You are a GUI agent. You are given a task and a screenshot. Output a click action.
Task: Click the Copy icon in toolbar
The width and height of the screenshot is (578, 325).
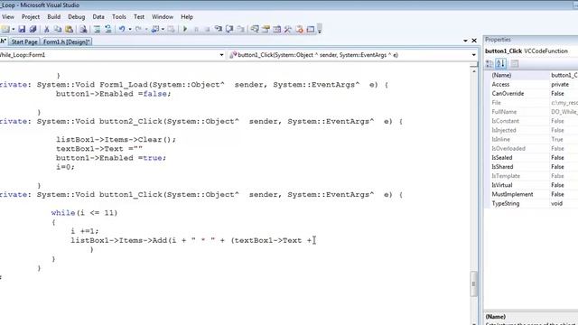(58, 29)
